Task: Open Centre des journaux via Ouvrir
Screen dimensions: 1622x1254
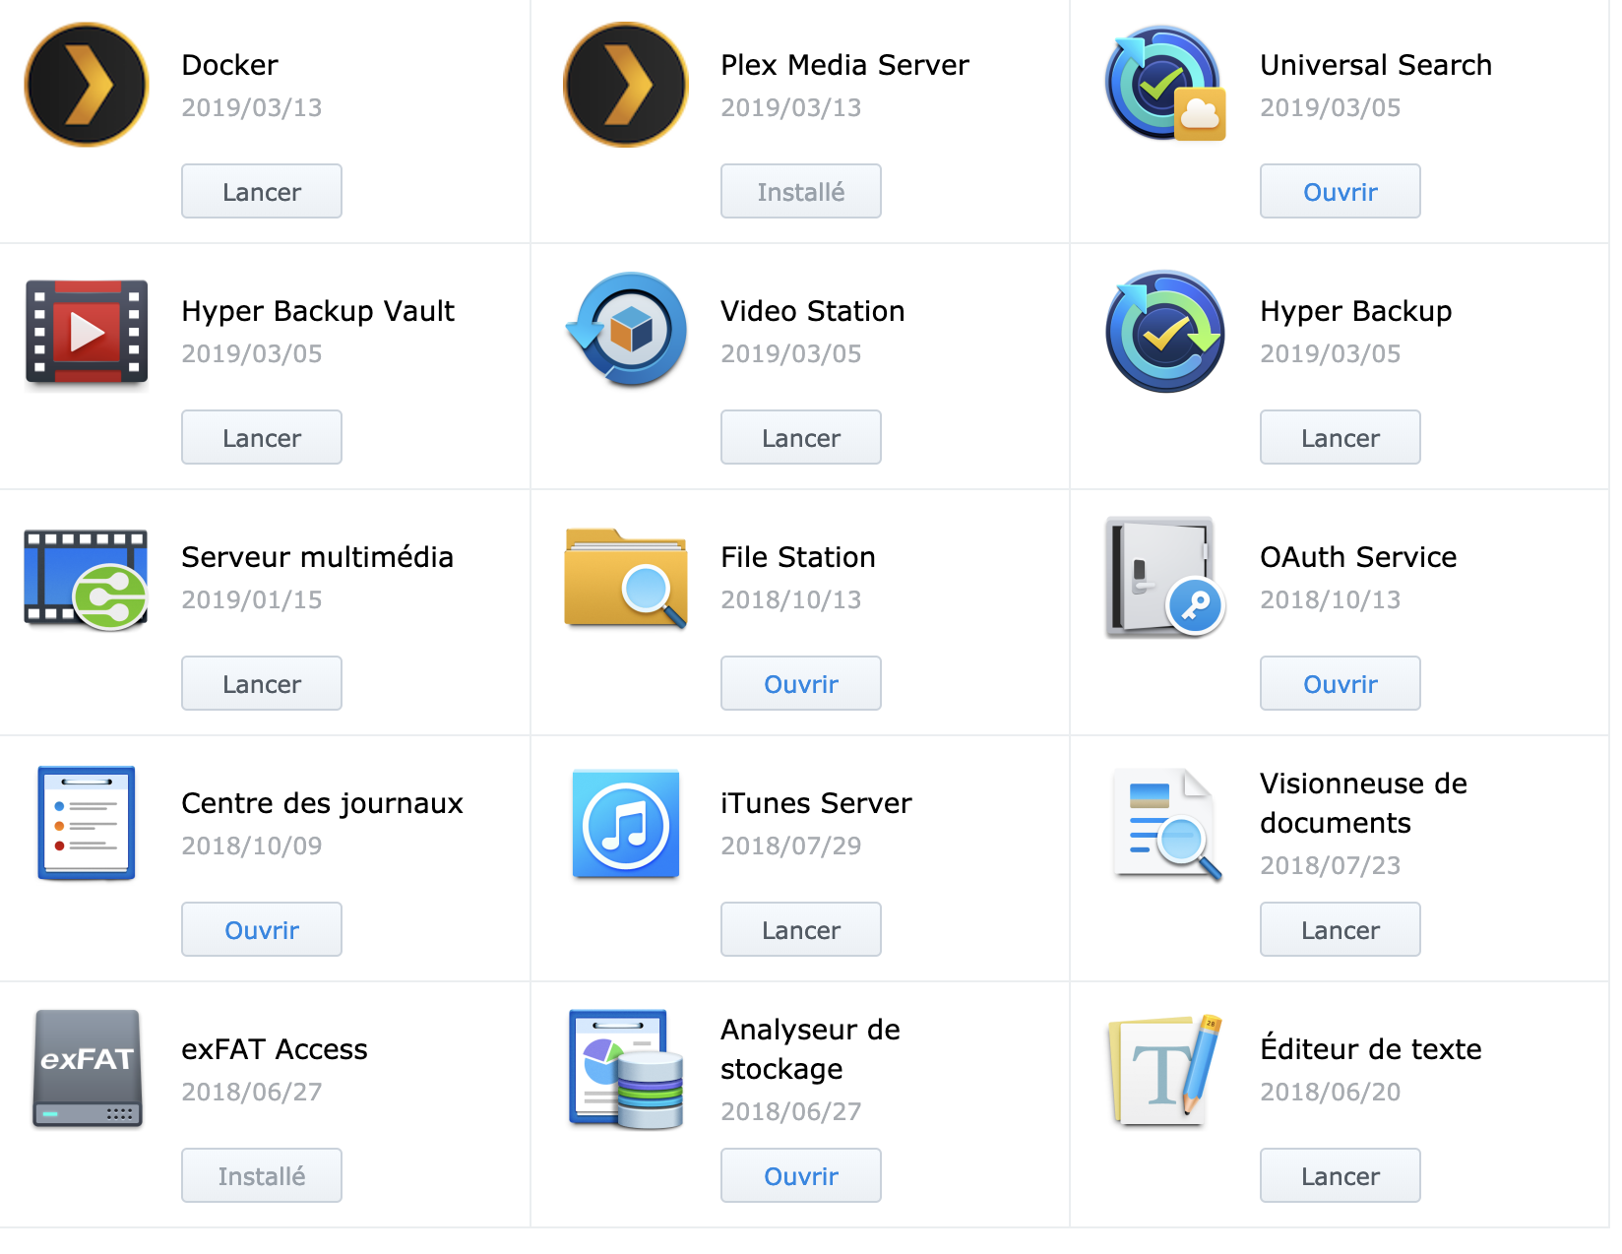Action: 262,929
